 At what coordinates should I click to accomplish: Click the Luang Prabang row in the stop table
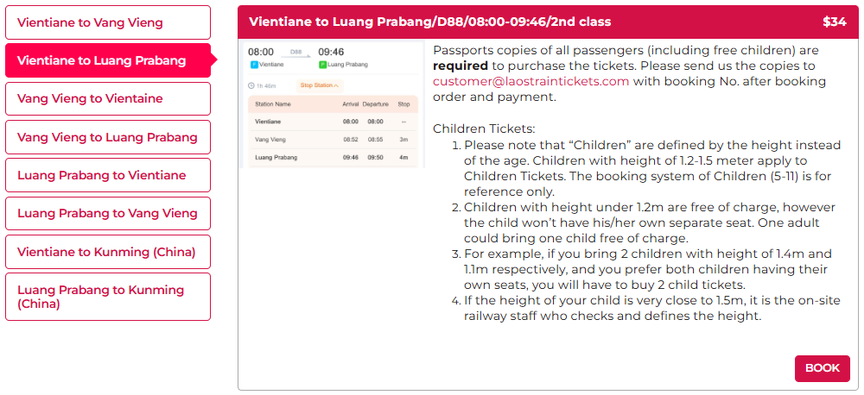tap(333, 157)
